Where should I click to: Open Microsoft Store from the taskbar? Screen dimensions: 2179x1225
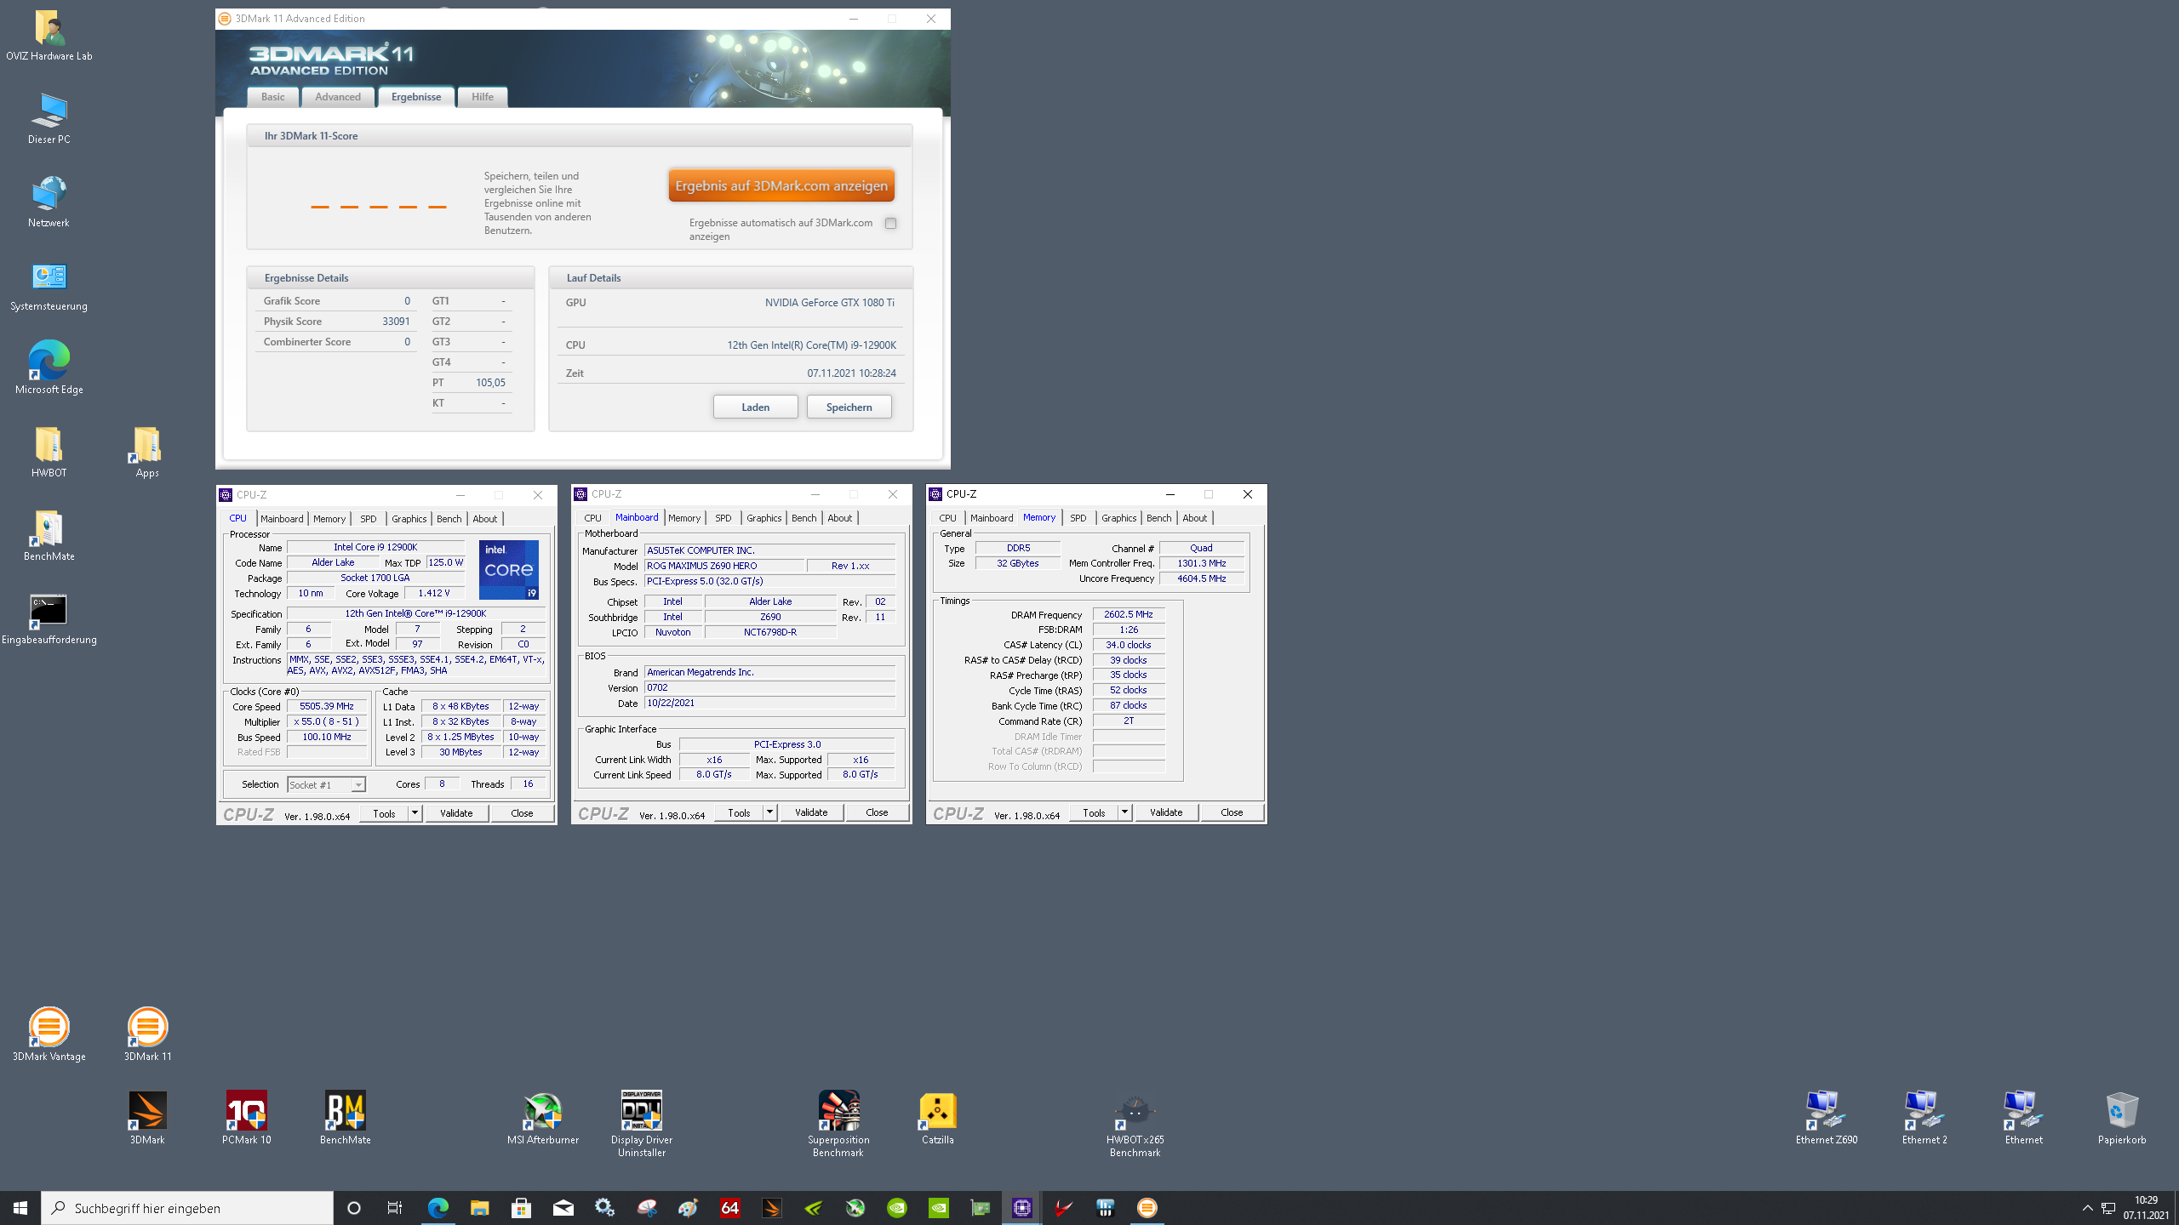pos(521,1208)
